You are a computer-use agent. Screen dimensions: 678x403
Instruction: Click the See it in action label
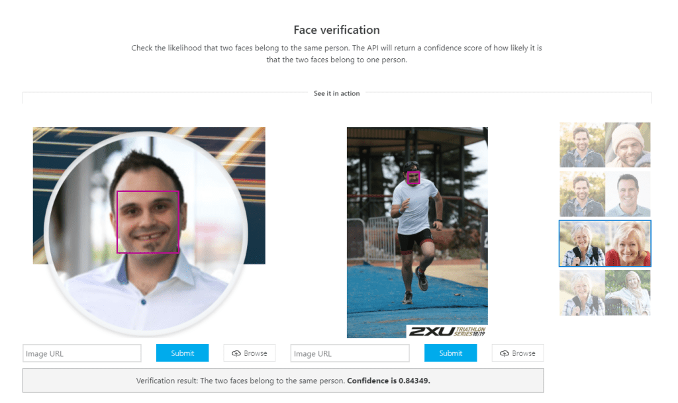[337, 93]
